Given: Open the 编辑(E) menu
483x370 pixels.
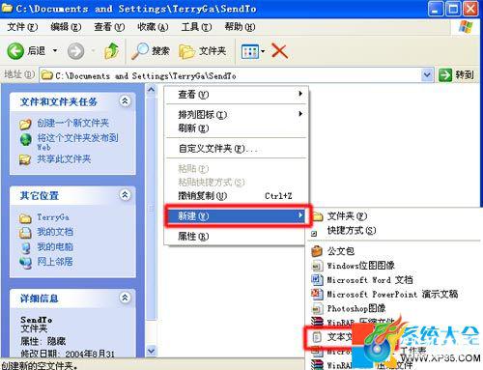Looking at the screenshot, I should pyautogui.click(x=66, y=27).
